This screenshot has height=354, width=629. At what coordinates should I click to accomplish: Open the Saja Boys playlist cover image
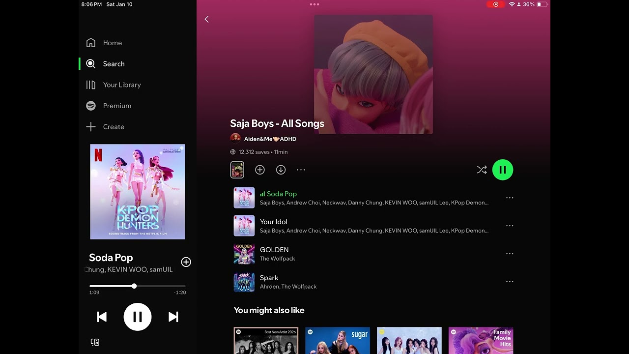(373, 74)
